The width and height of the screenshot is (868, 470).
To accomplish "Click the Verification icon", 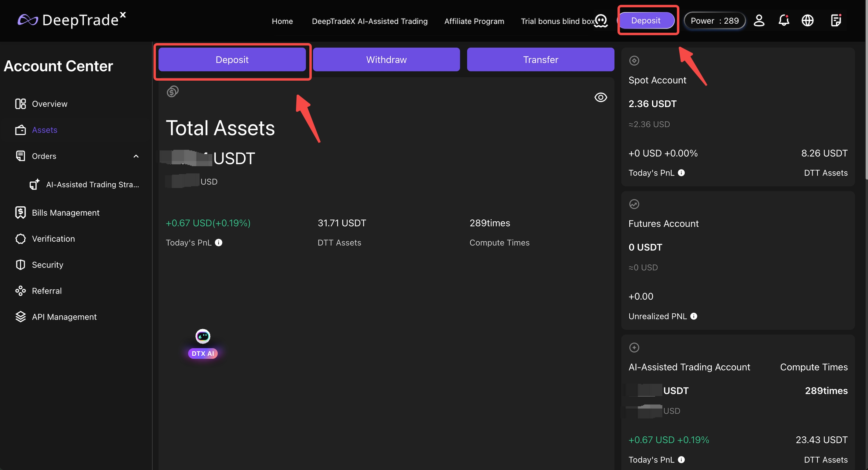I will [x=21, y=239].
